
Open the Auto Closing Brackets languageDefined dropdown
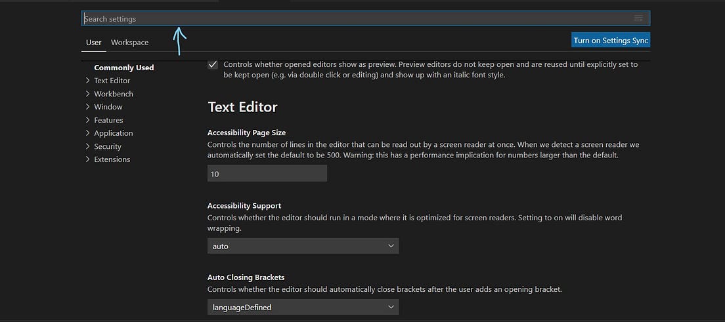tap(303, 307)
